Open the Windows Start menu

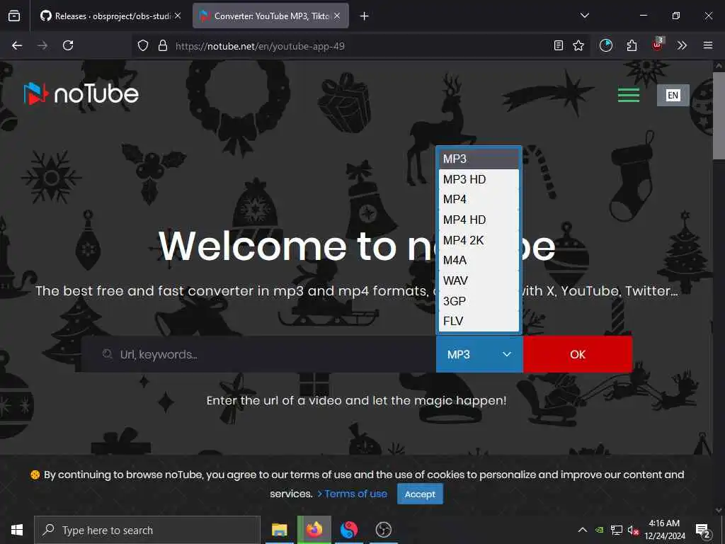coord(17,530)
